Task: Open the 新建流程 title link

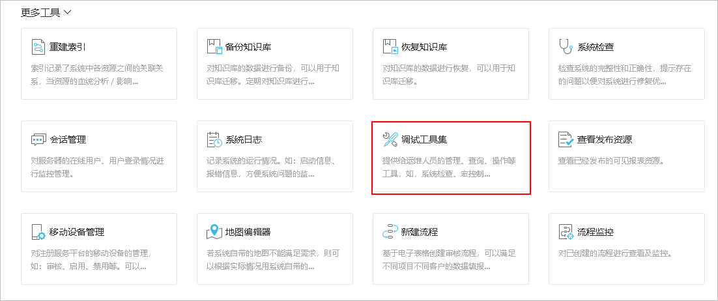Action: 419,233
